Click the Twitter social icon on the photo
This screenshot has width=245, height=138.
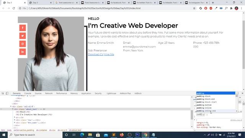[x=23, y=36]
